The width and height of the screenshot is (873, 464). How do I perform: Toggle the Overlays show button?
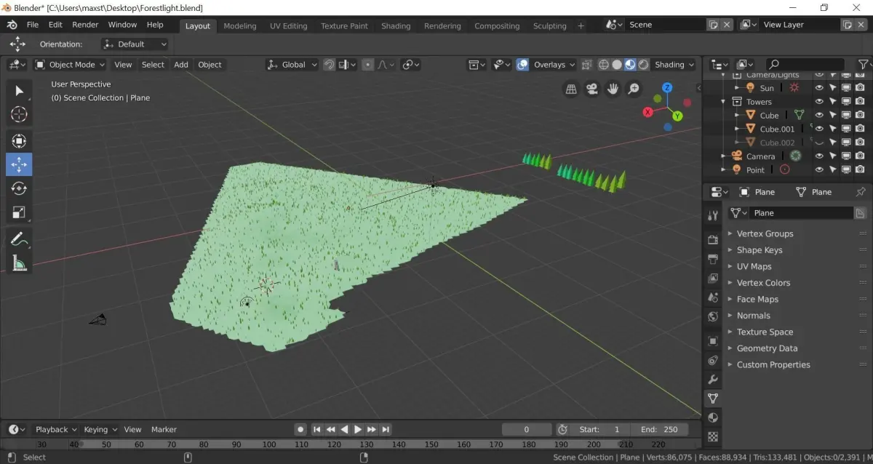point(522,65)
